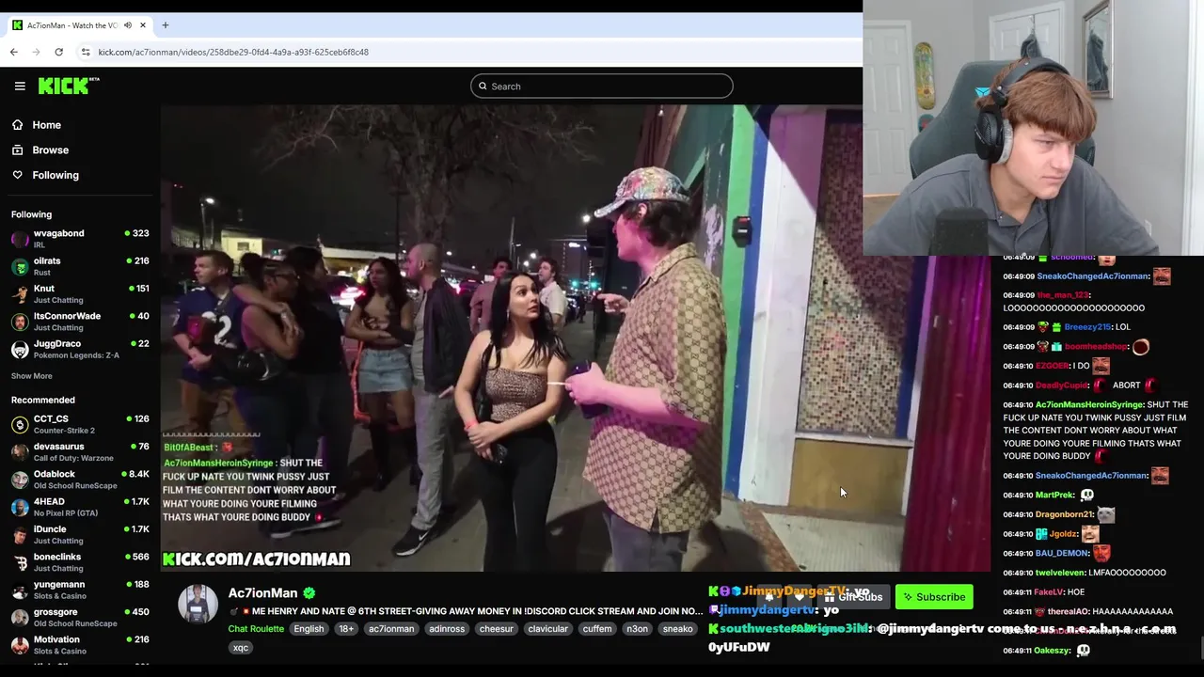Open recommended channel 4HEAD

(x=80, y=507)
